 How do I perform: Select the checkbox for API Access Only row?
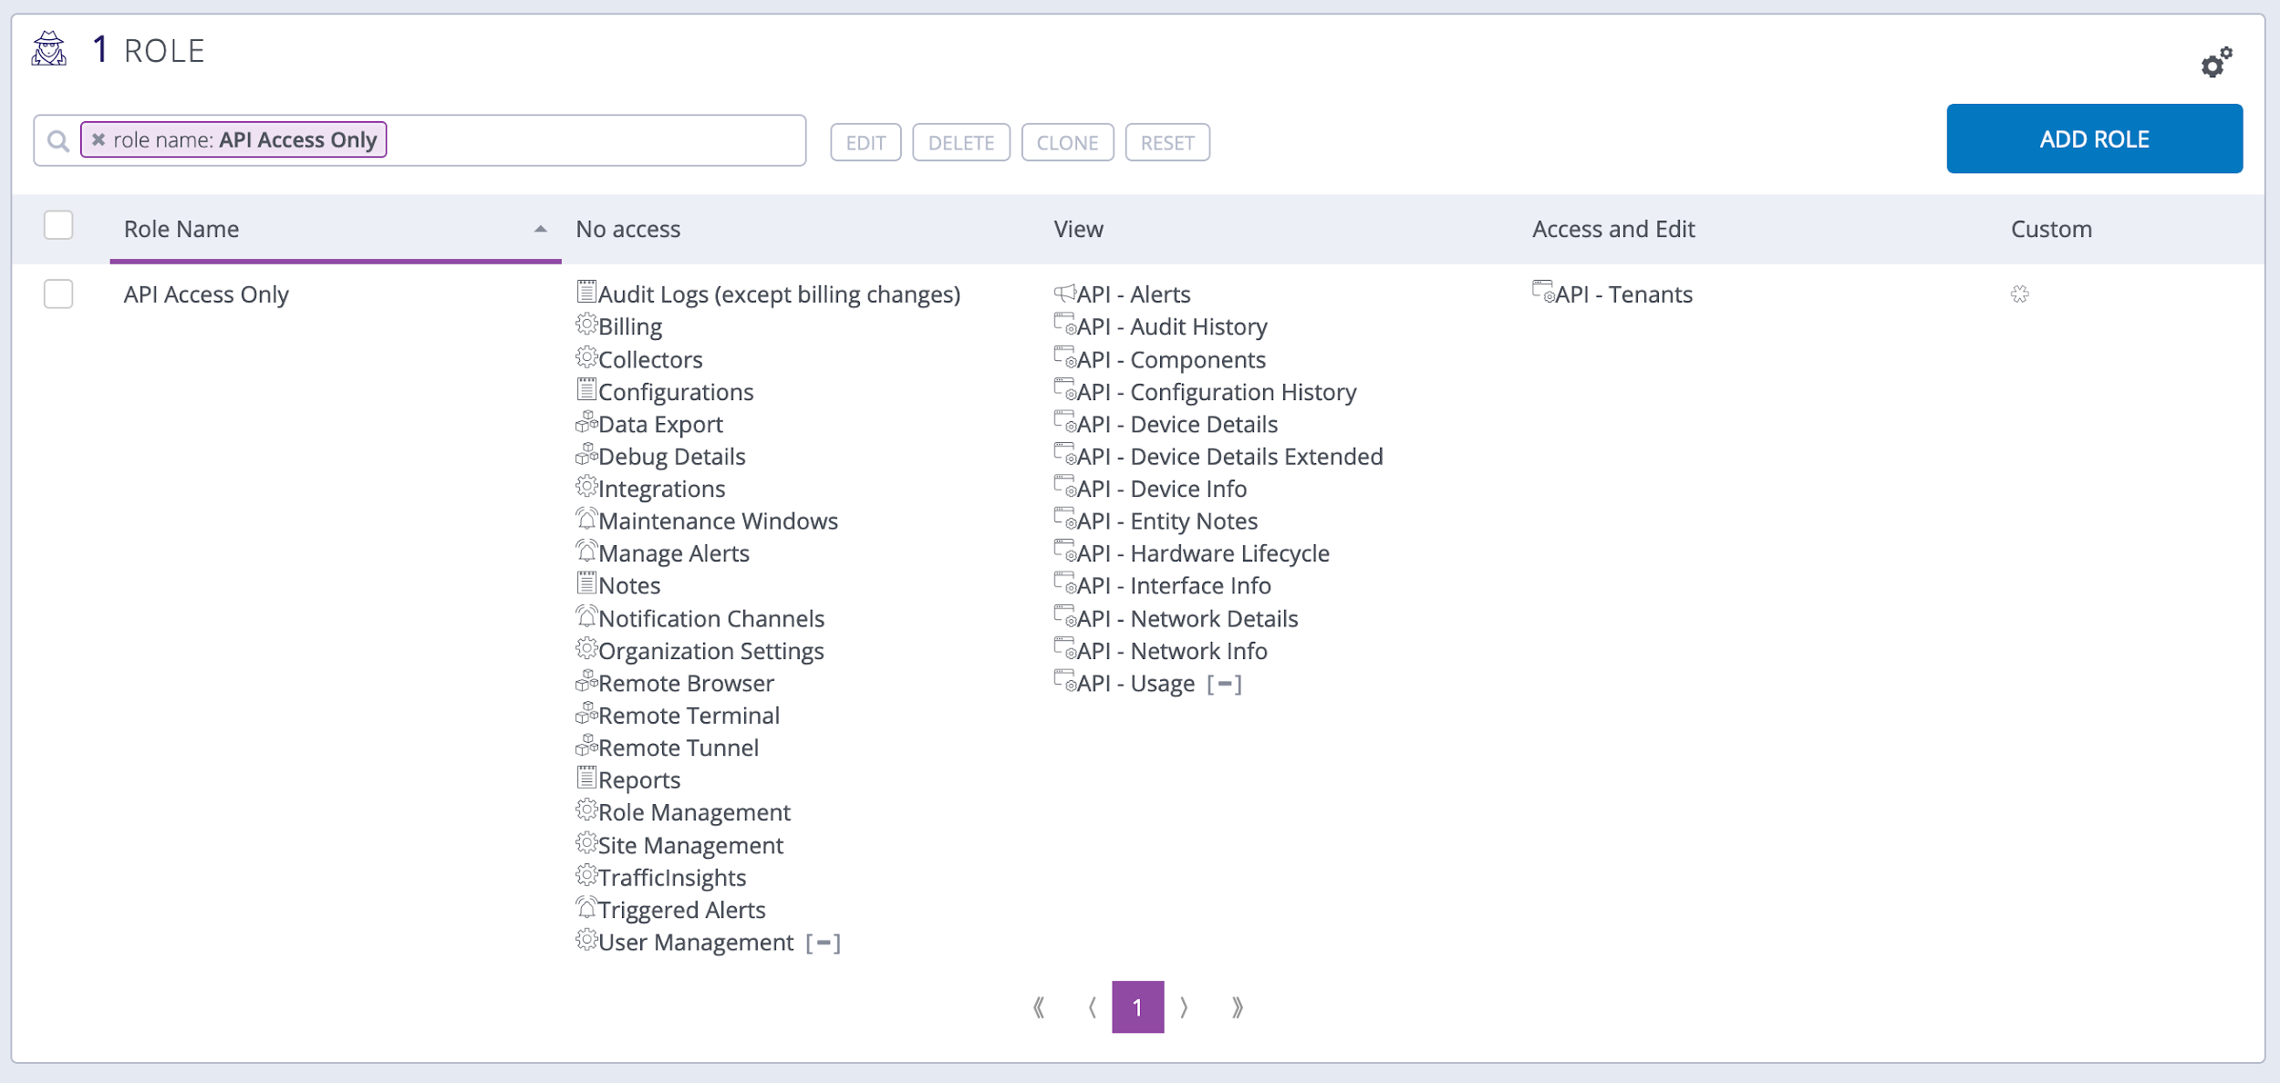[x=57, y=294]
